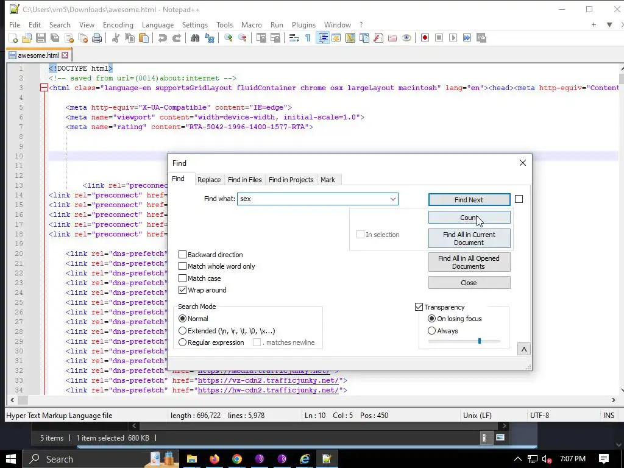Close the current file using the toolbar icon

tap(69, 38)
